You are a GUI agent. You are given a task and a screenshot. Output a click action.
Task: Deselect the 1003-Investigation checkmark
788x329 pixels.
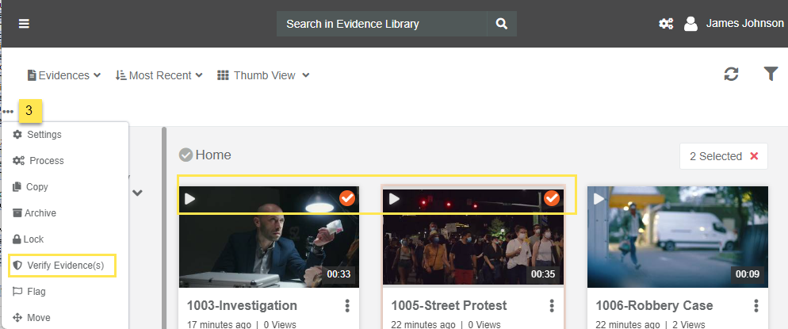[x=347, y=198]
